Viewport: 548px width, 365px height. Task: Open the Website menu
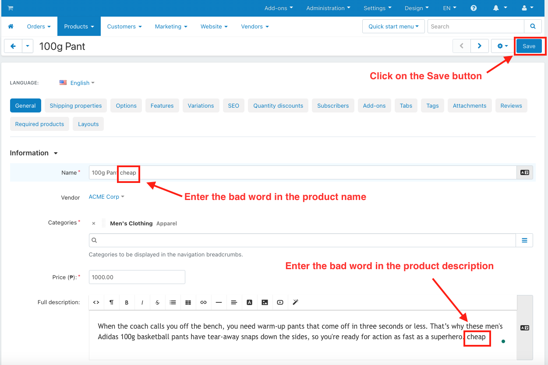(214, 26)
